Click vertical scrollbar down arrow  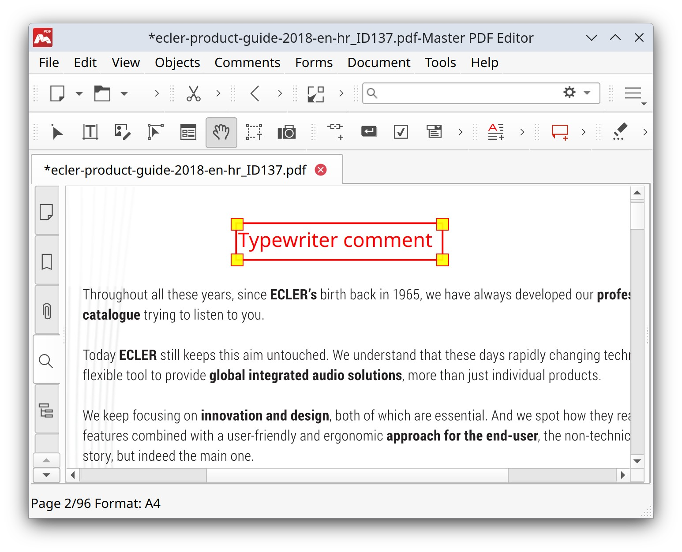637,461
